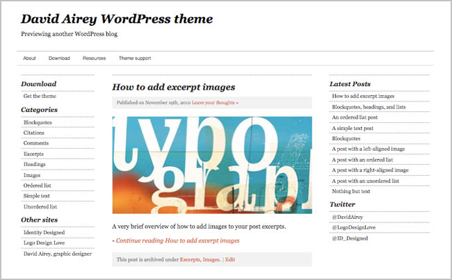Open the Blockquotes category in left sidebar
452x280 pixels.
pyautogui.click(x=38, y=122)
